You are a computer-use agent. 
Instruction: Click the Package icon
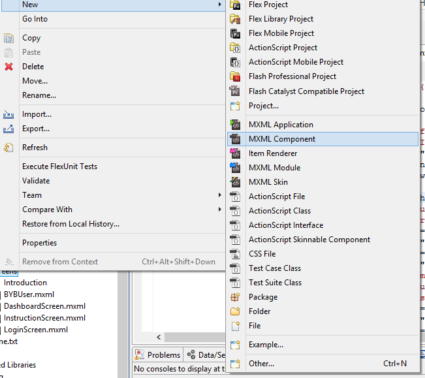(x=235, y=297)
